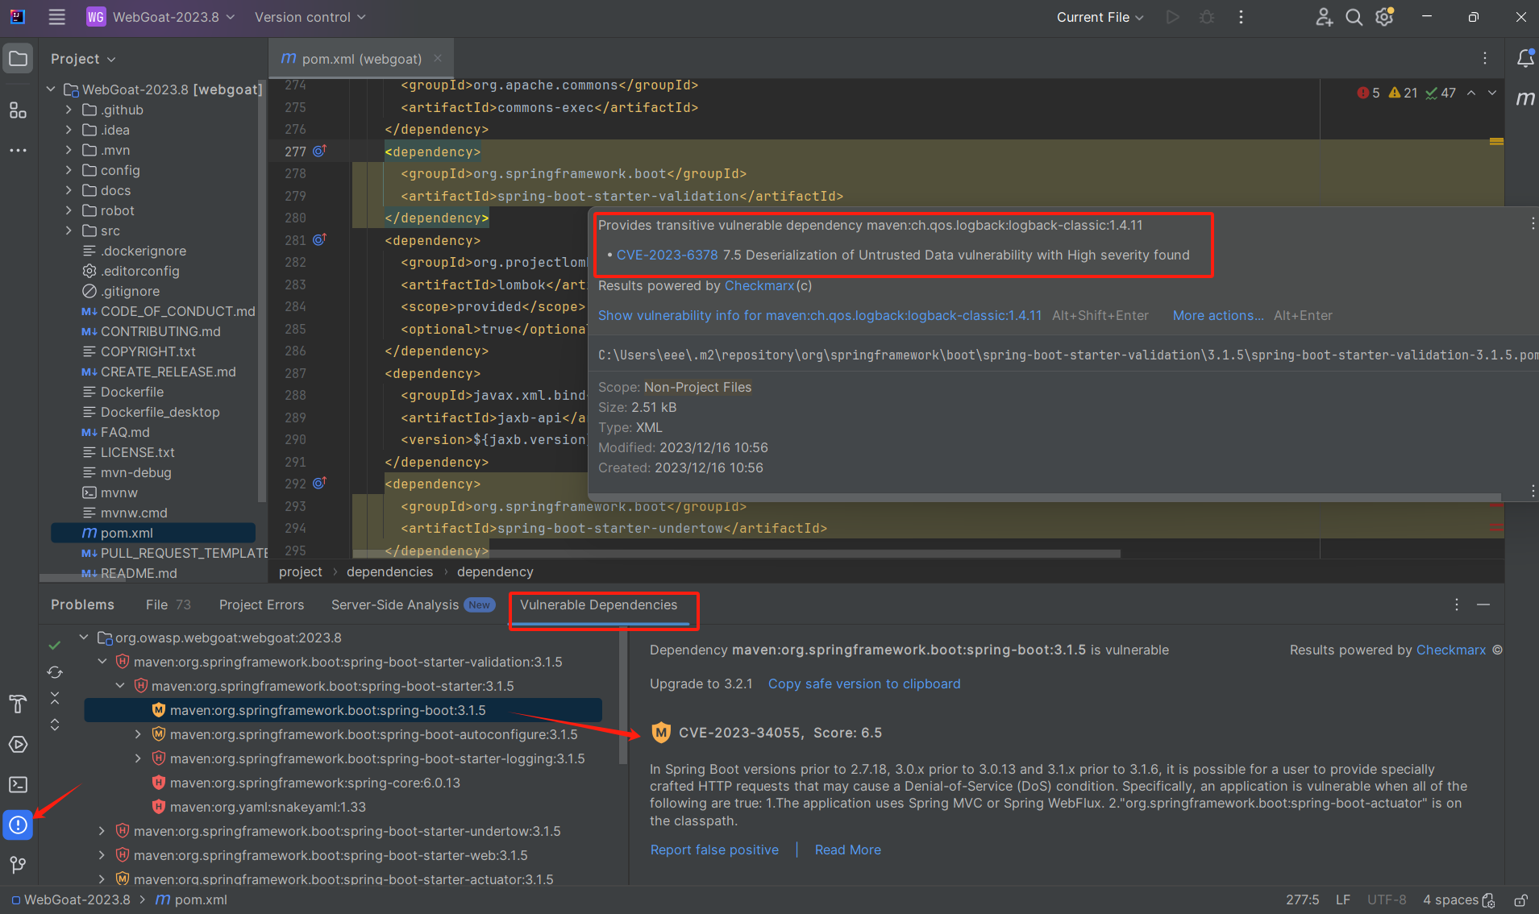Expand the spring-boot-starter-undertow:3.1.5 node

(x=102, y=831)
